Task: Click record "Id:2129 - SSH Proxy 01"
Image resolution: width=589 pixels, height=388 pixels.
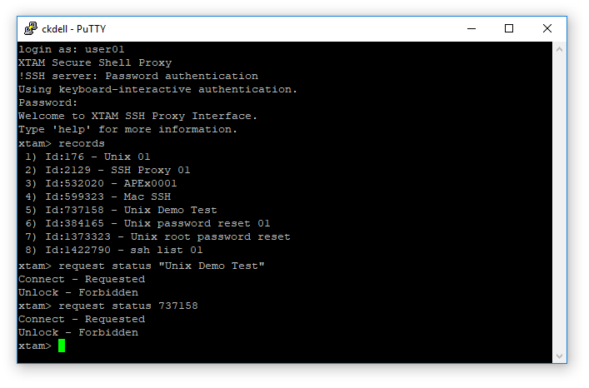Action: 118,170
